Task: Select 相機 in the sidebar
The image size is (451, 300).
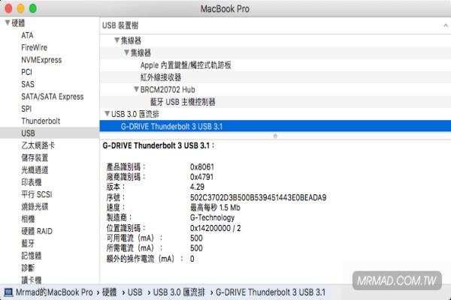Action: click(x=28, y=219)
